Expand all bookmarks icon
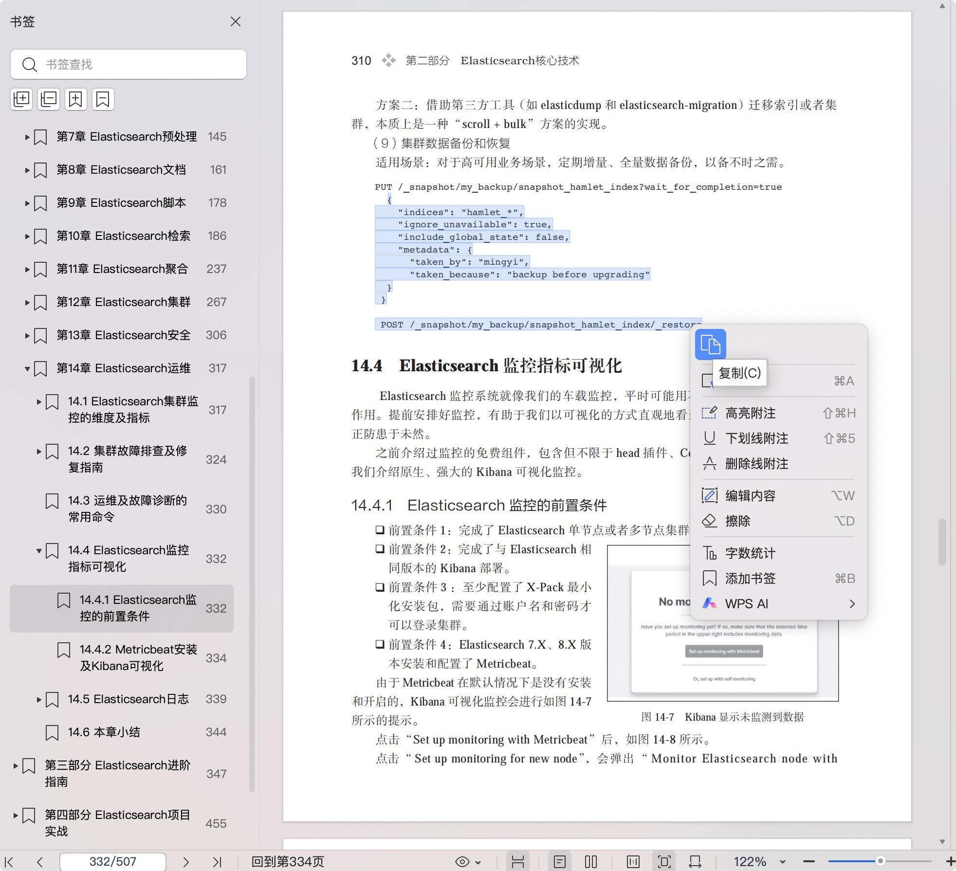The height and width of the screenshot is (871, 956). tap(21, 99)
